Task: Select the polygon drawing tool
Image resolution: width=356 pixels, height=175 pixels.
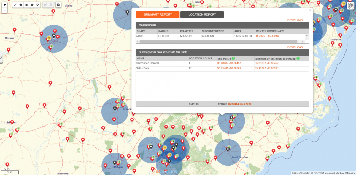Action: (20, 4)
